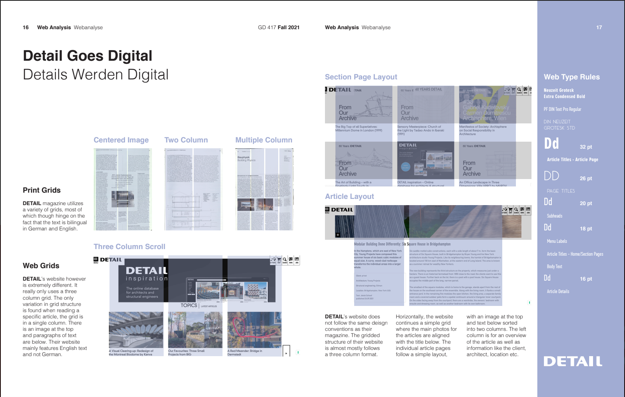Open the DETAIL inspiration tile in Section Page Layout
Image resolution: width=625 pixels, height=397 pixels.
[x=425, y=160]
